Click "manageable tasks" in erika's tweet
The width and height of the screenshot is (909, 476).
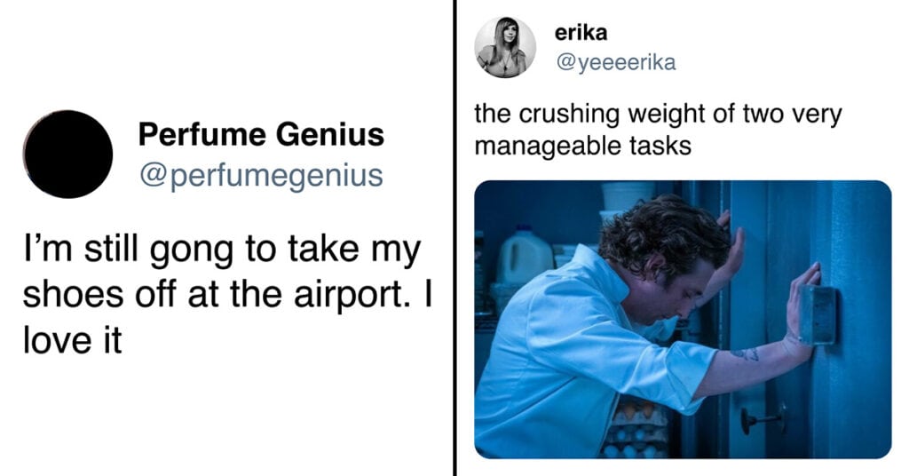pyautogui.click(x=582, y=146)
